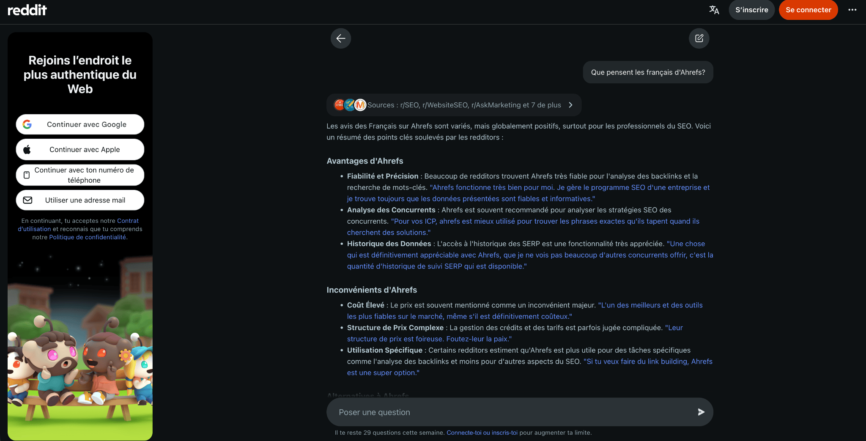The image size is (866, 441).
Task: Choose Utiliser une adresse mail
Action: (80, 200)
